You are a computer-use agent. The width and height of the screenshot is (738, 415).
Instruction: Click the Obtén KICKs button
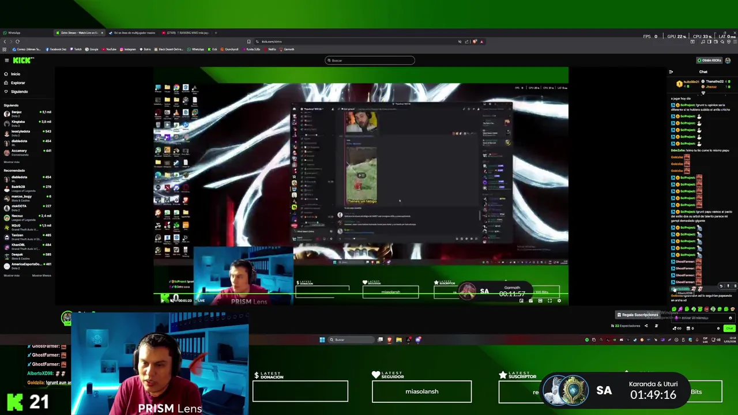point(709,60)
